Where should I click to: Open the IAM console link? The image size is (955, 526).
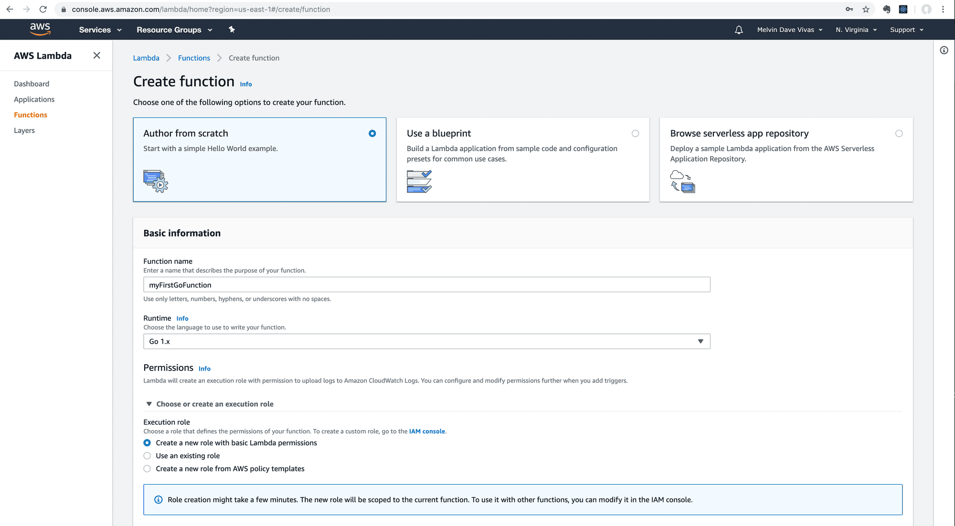tap(427, 431)
